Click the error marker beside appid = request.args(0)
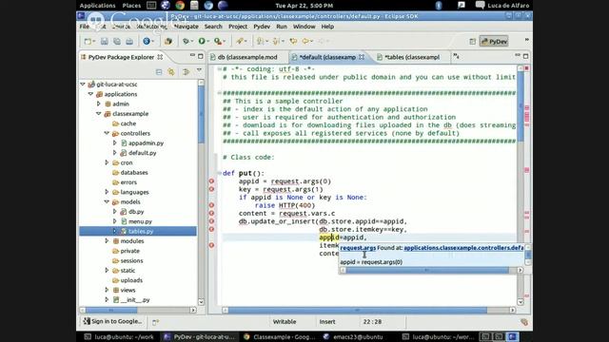The width and height of the screenshot is (609, 342). (211, 181)
